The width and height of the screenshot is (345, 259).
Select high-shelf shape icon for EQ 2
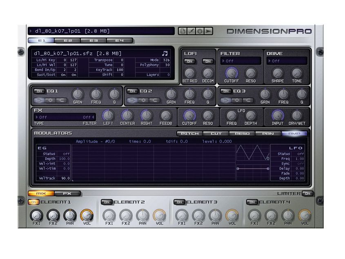click(154, 100)
